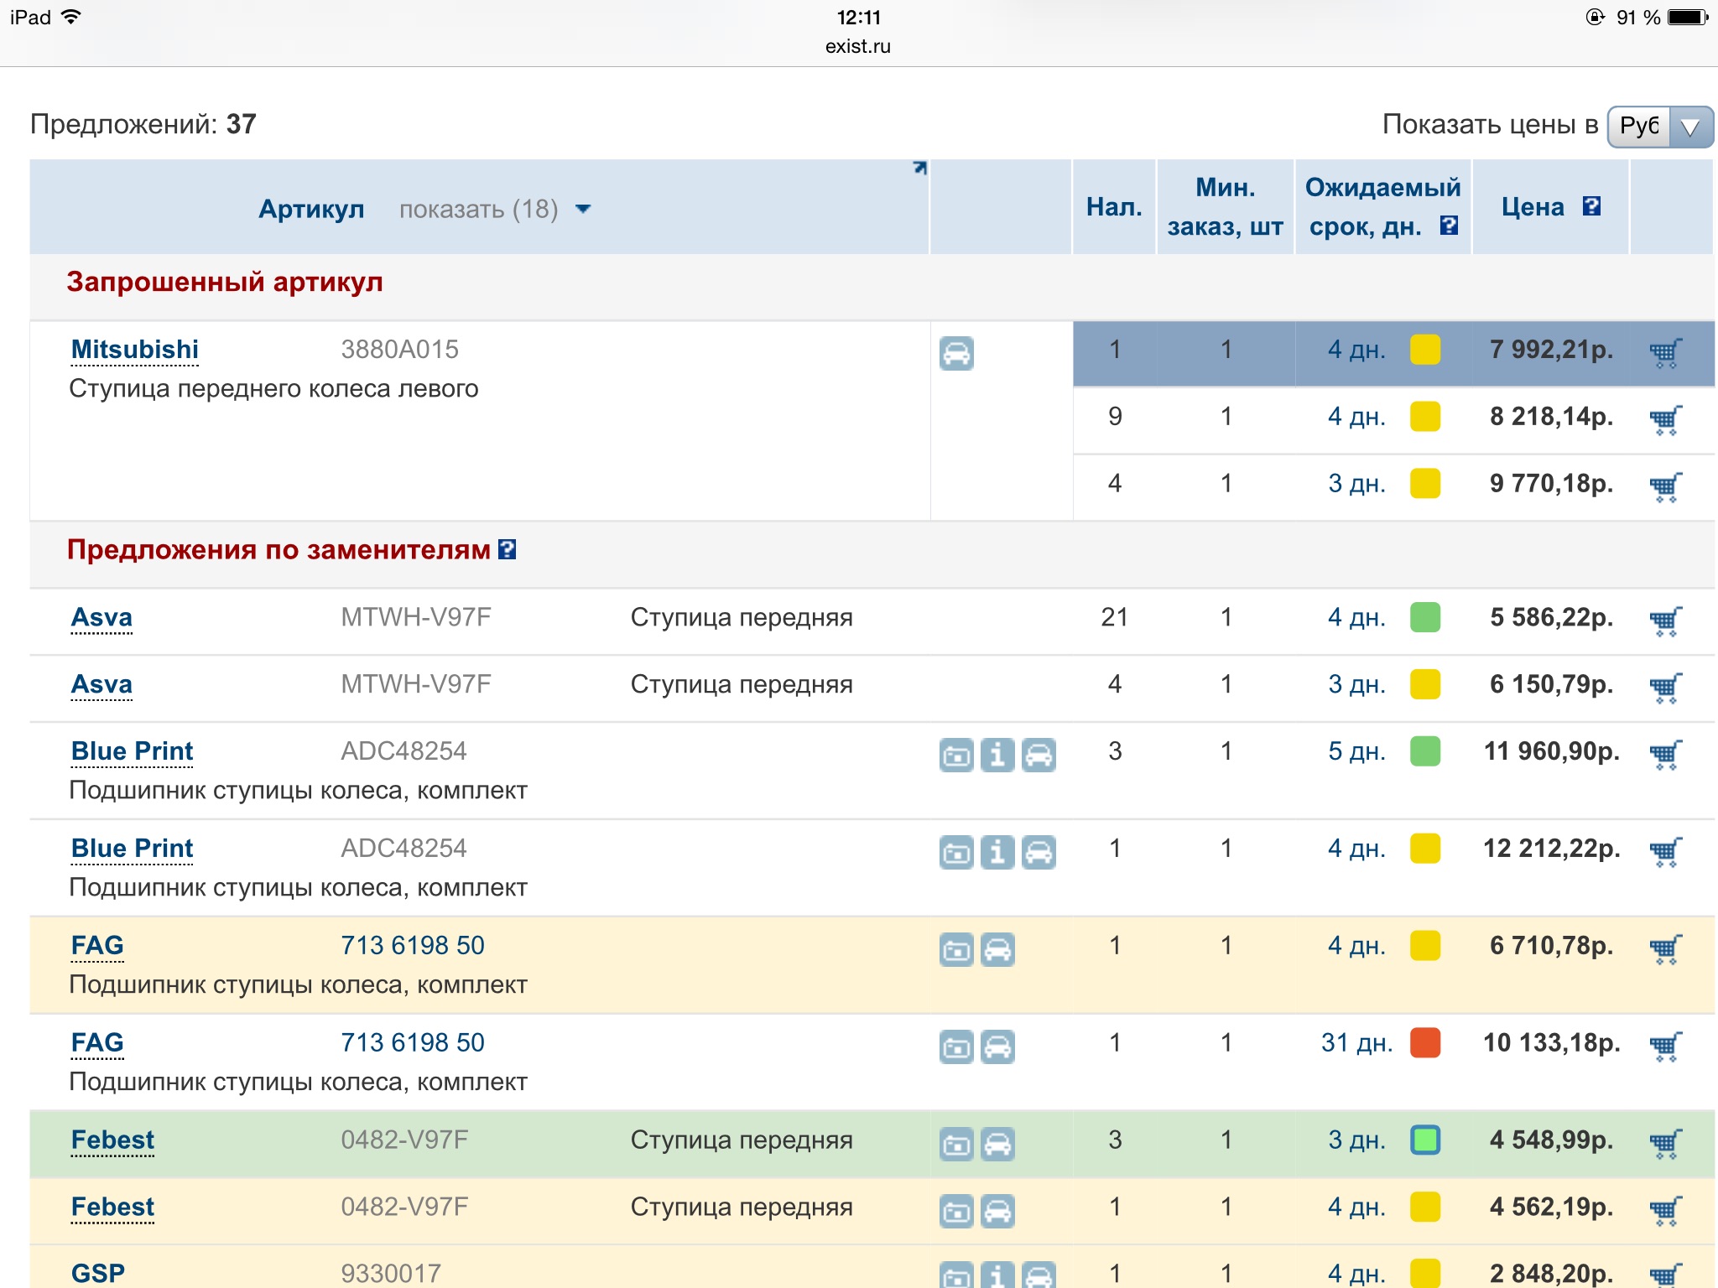Expand показать (18) article filter
This screenshot has width=1718, height=1288.
478,209
